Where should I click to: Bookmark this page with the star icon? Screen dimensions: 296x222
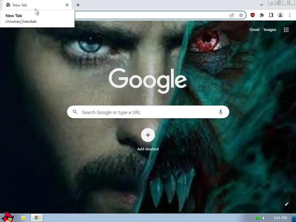tap(241, 15)
